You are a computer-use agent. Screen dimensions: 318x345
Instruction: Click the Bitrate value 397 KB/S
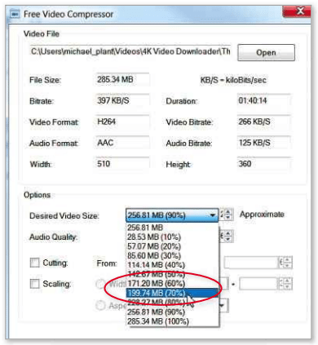coord(122,100)
